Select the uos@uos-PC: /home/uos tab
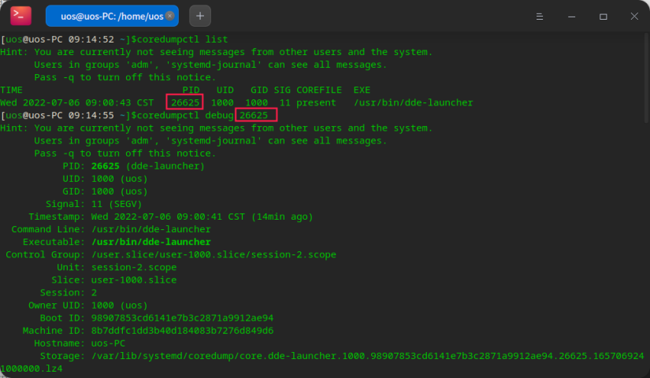The height and width of the screenshot is (378, 650). pyautogui.click(x=110, y=16)
